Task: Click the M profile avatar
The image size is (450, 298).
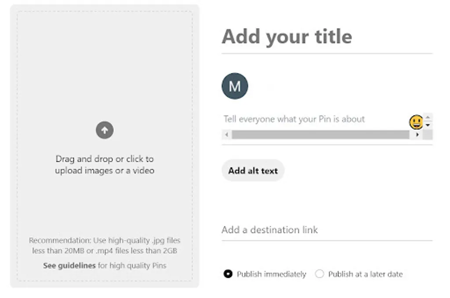Action: (x=235, y=86)
